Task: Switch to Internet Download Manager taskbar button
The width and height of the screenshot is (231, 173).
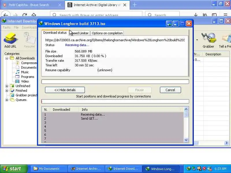Action: pyautogui.click(x=123, y=169)
